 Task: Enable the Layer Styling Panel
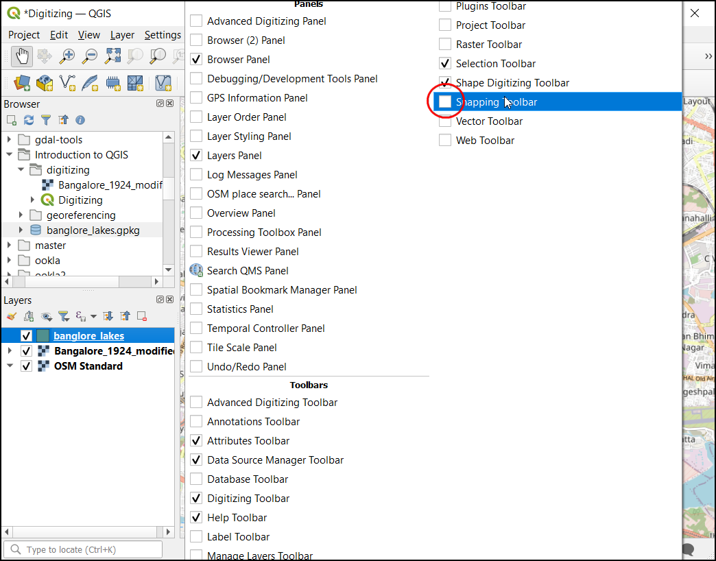click(x=196, y=136)
